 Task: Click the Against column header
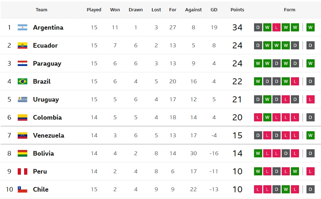(x=193, y=10)
